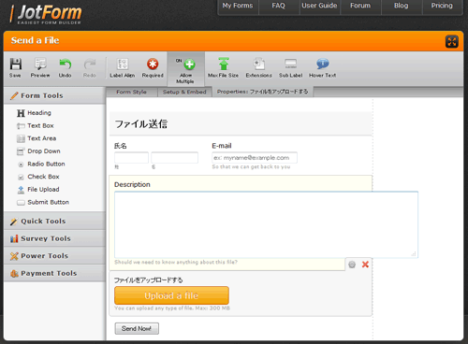Visit the Forum page
This screenshot has width=468, height=344.
click(360, 6)
